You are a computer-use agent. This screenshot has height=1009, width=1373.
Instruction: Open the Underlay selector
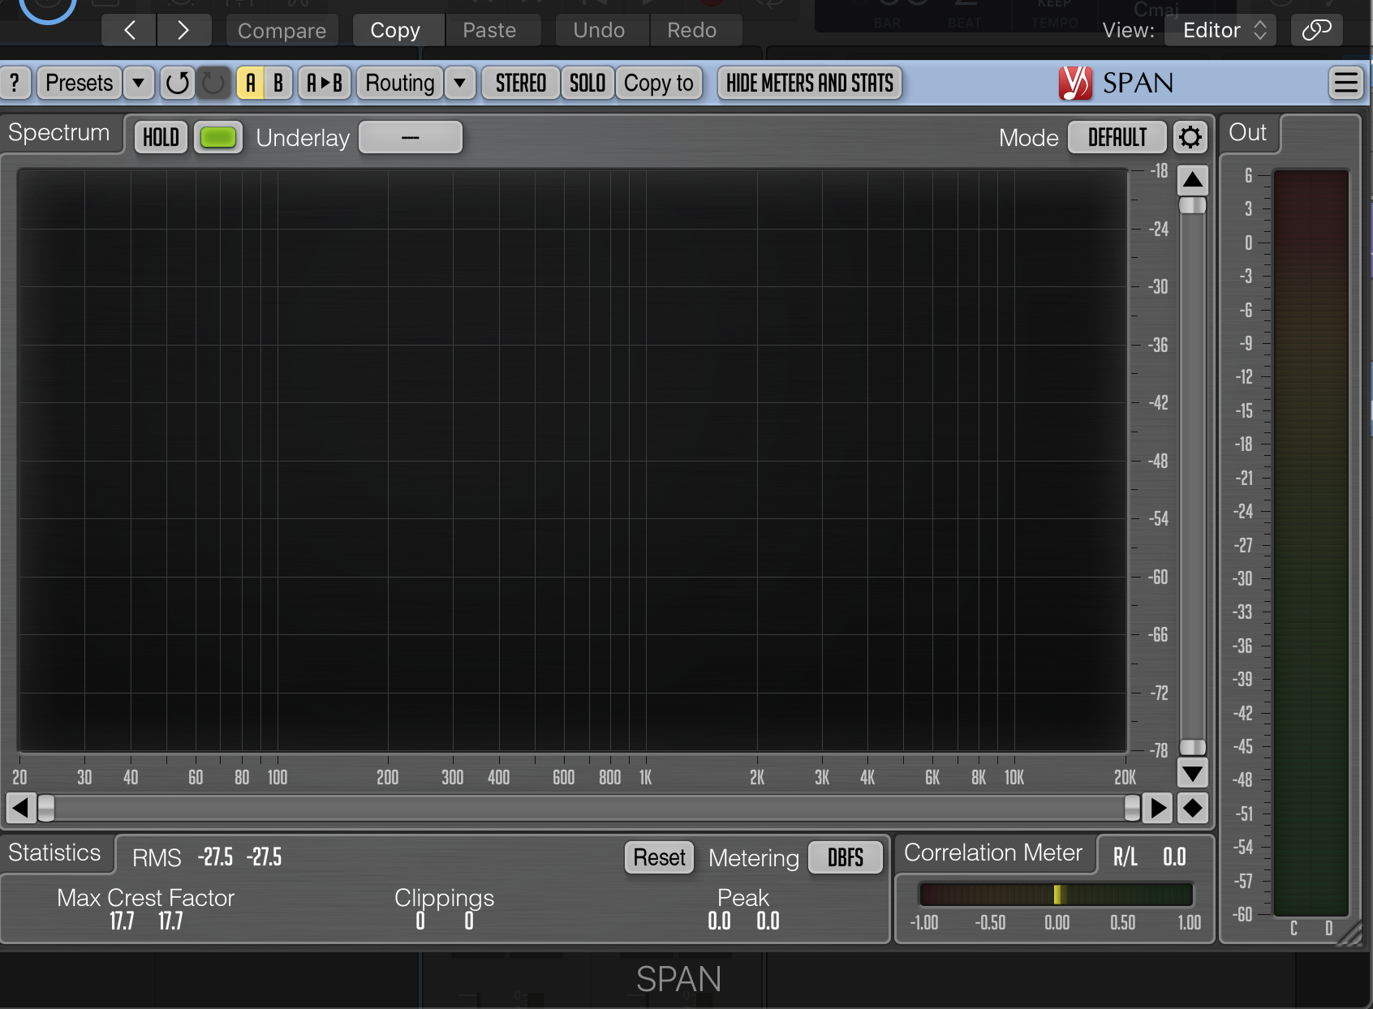click(x=411, y=137)
